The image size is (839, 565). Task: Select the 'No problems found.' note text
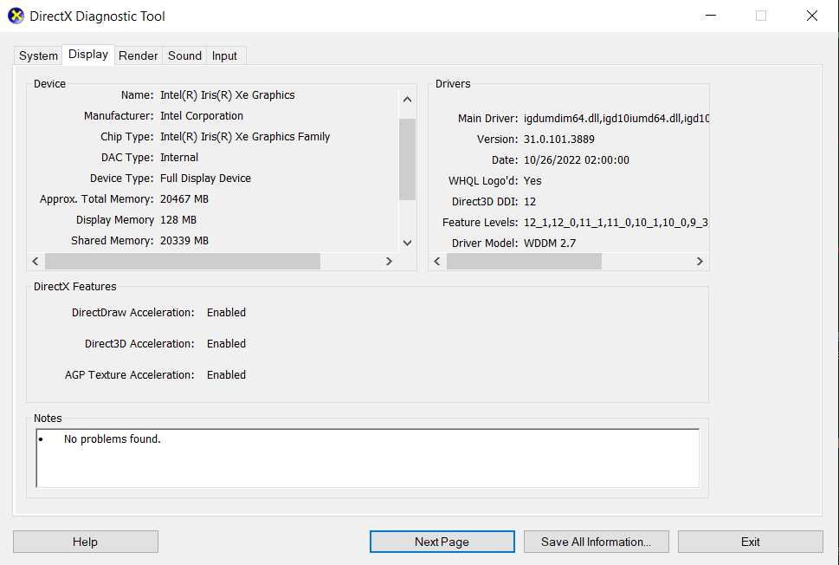click(113, 439)
